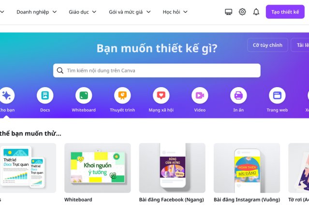Click the Cỡ tùy chỉnh button
The image size is (309, 206).
pos(267,45)
